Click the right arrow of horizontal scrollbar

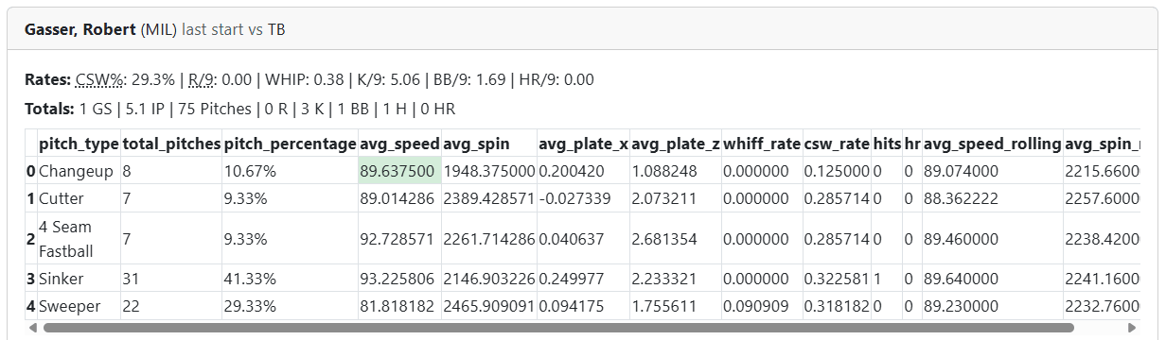click(1133, 328)
